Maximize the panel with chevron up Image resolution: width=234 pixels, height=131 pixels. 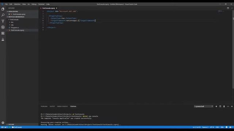[228, 106]
